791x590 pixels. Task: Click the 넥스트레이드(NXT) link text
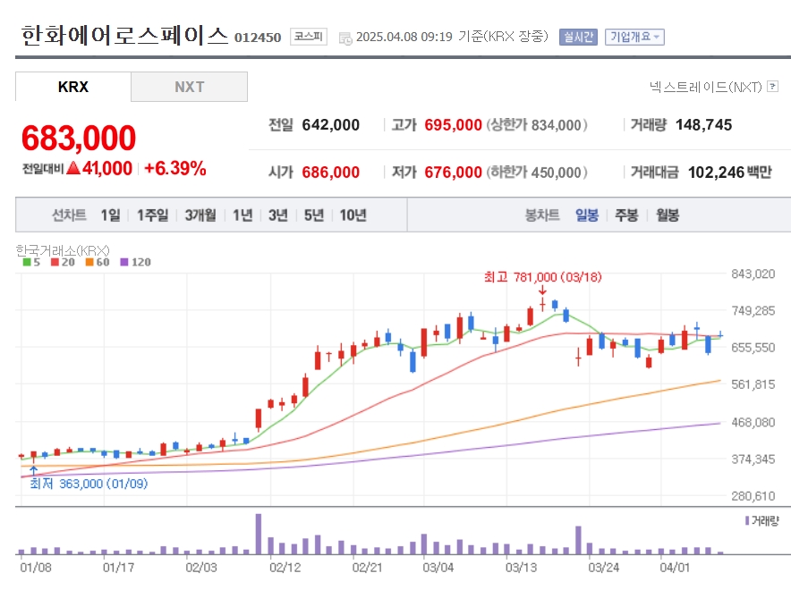(706, 88)
